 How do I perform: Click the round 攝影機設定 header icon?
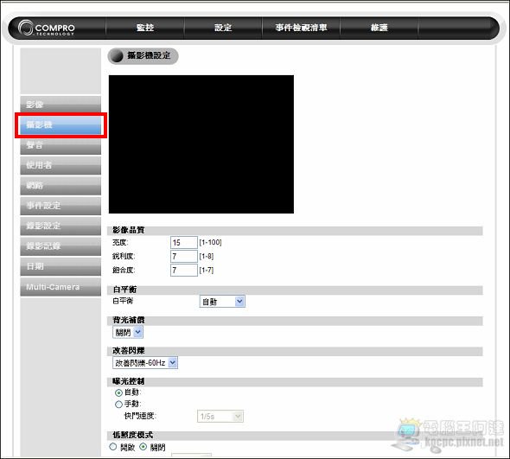[x=116, y=56]
